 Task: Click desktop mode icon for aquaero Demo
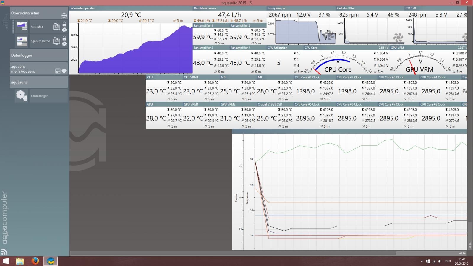tap(56, 41)
